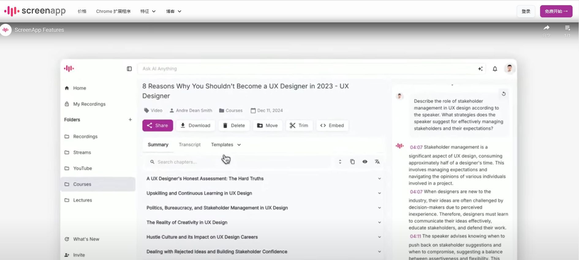This screenshot has width=579, height=260.
Task: Click the AI sparkle icon
Action: click(480, 69)
